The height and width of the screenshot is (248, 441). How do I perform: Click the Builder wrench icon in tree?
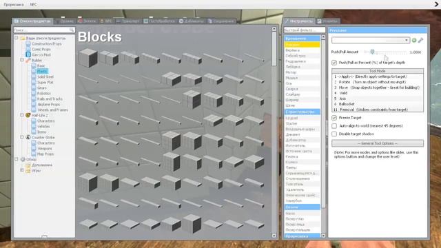click(28, 60)
